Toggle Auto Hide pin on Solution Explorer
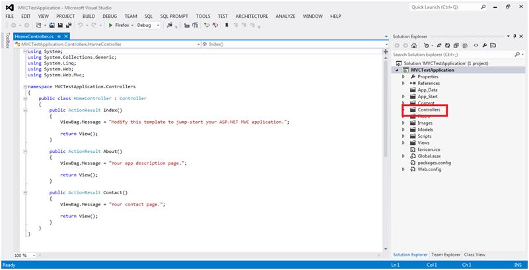The width and height of the screenshot is (529, 270). [x=515, y=36]
